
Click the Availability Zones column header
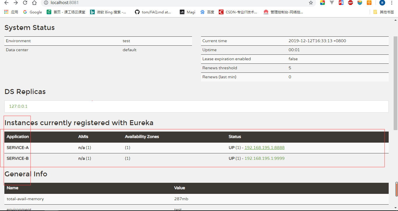tap(142, 136)
